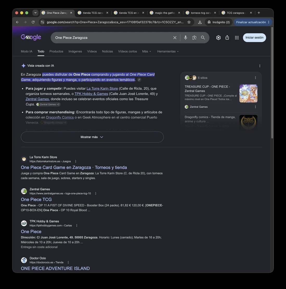Expand the Más dropdown
Viewport: 286px width, 289px height.
click(147, 51)
